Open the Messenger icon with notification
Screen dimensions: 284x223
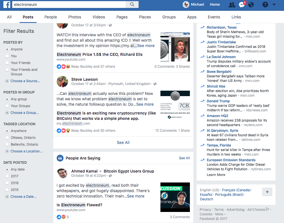(x=242, y=5)
